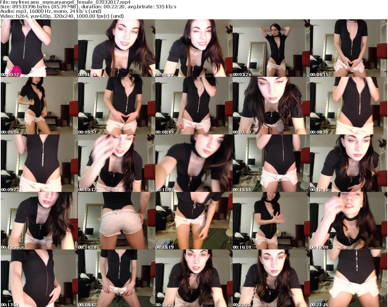The height and width of the screenshot is (307, 388).
Task: Click the thumbnail marked 00:17:51
Action: [x=39, y=278]
